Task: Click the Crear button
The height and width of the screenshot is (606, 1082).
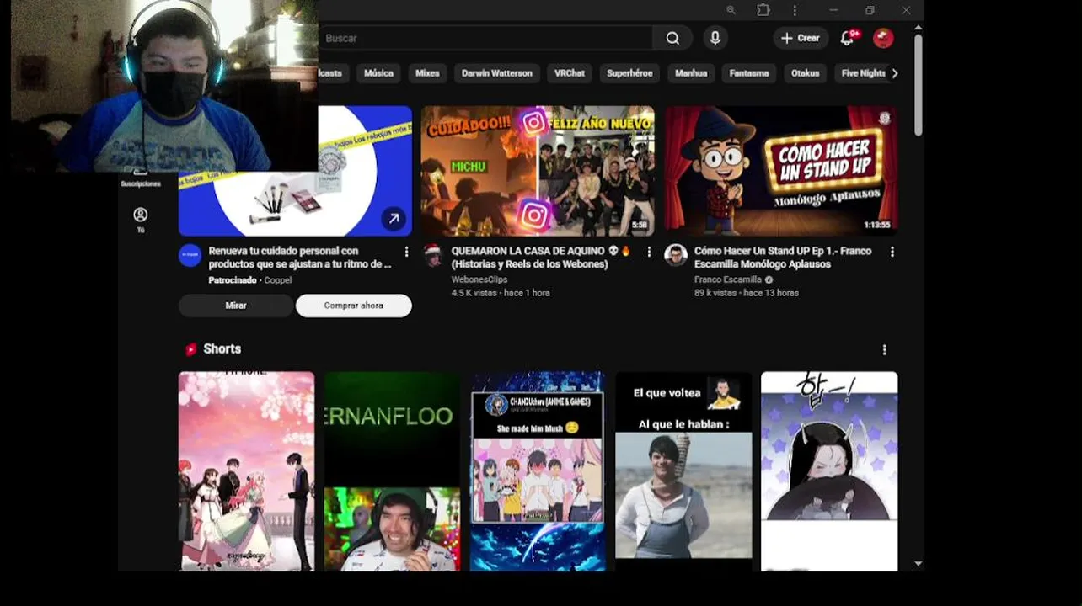Action: pyautogui.click(x=801, y=38)
